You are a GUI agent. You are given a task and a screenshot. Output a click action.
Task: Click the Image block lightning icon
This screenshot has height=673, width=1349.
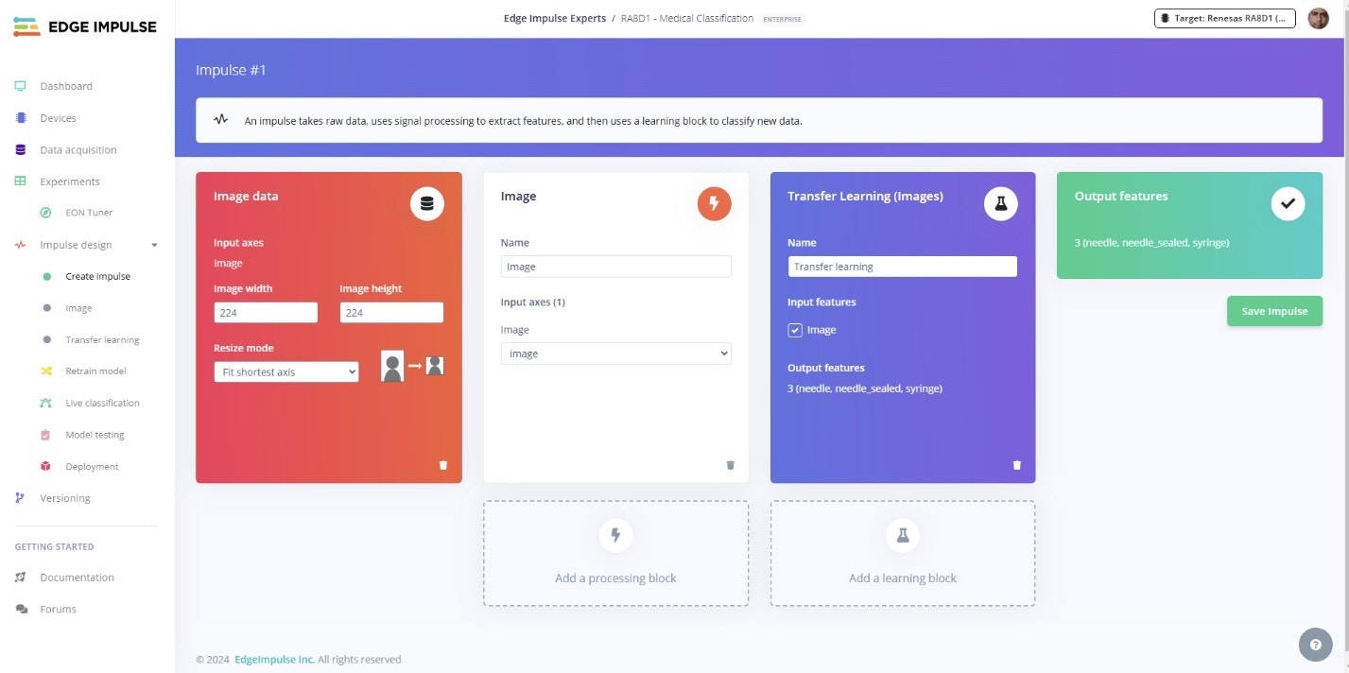(715, 203)
